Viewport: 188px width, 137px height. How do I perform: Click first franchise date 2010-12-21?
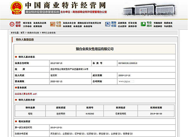click(x=56, y=128)
